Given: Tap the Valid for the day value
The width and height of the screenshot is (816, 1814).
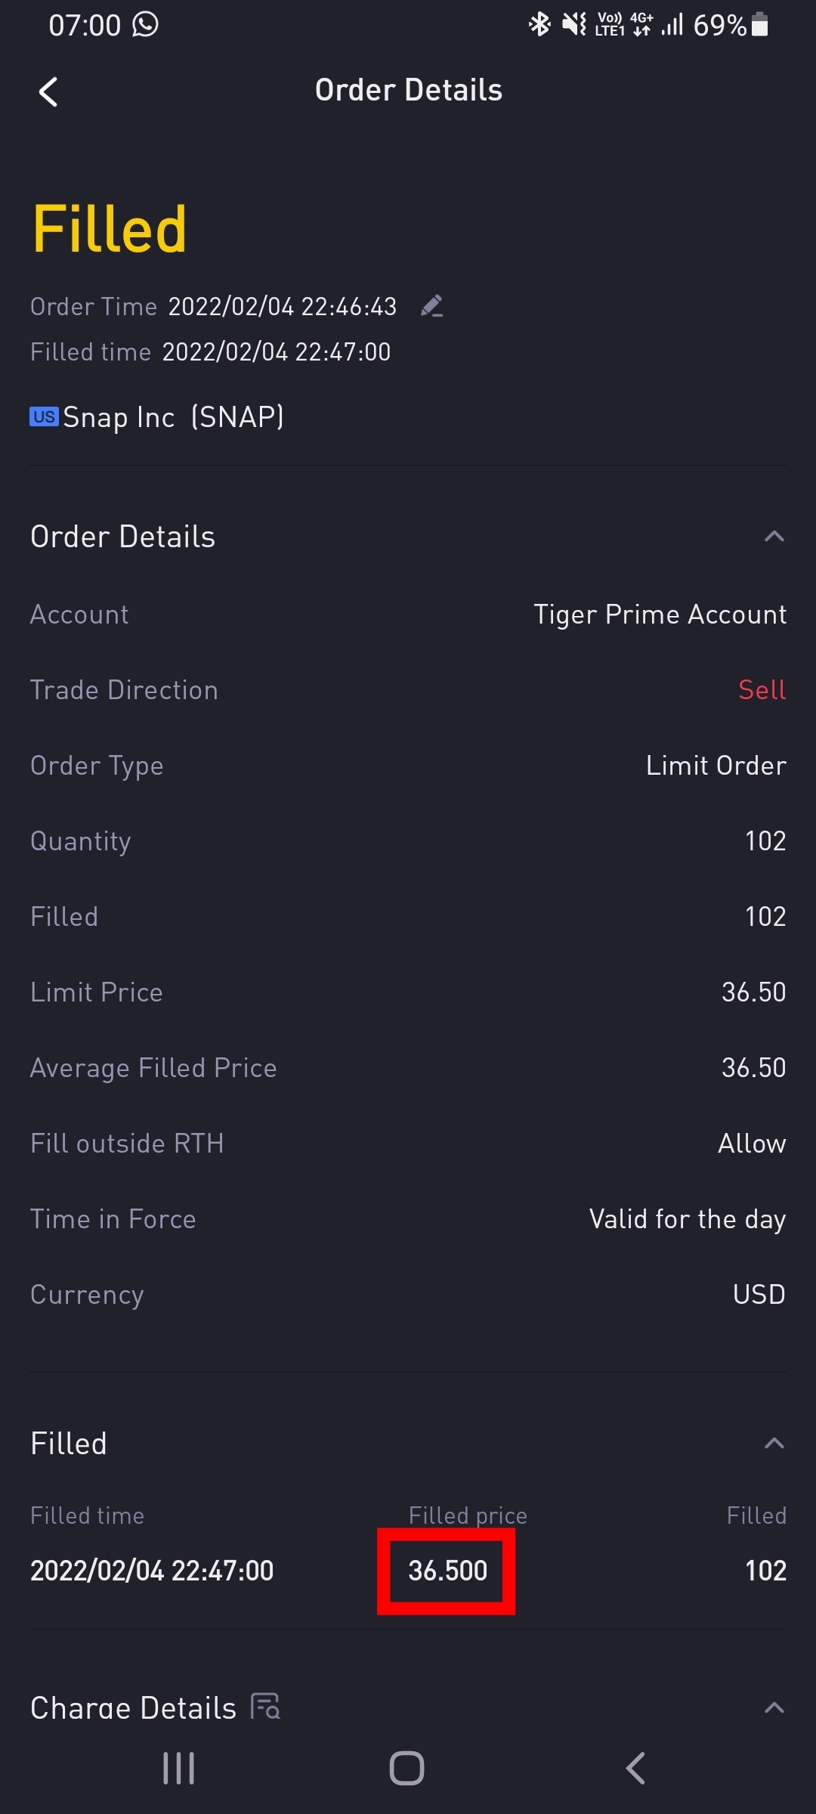Looking at the screenshot, I should [x=687, y=1219].
